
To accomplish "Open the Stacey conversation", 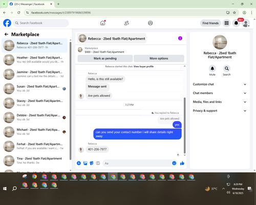I will [x=35, y=103].
